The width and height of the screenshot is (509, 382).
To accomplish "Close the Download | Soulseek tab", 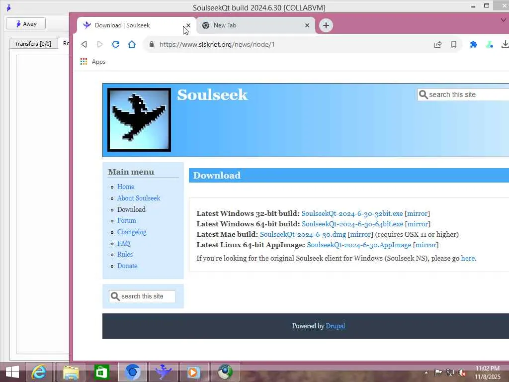I will pos(188,25).
